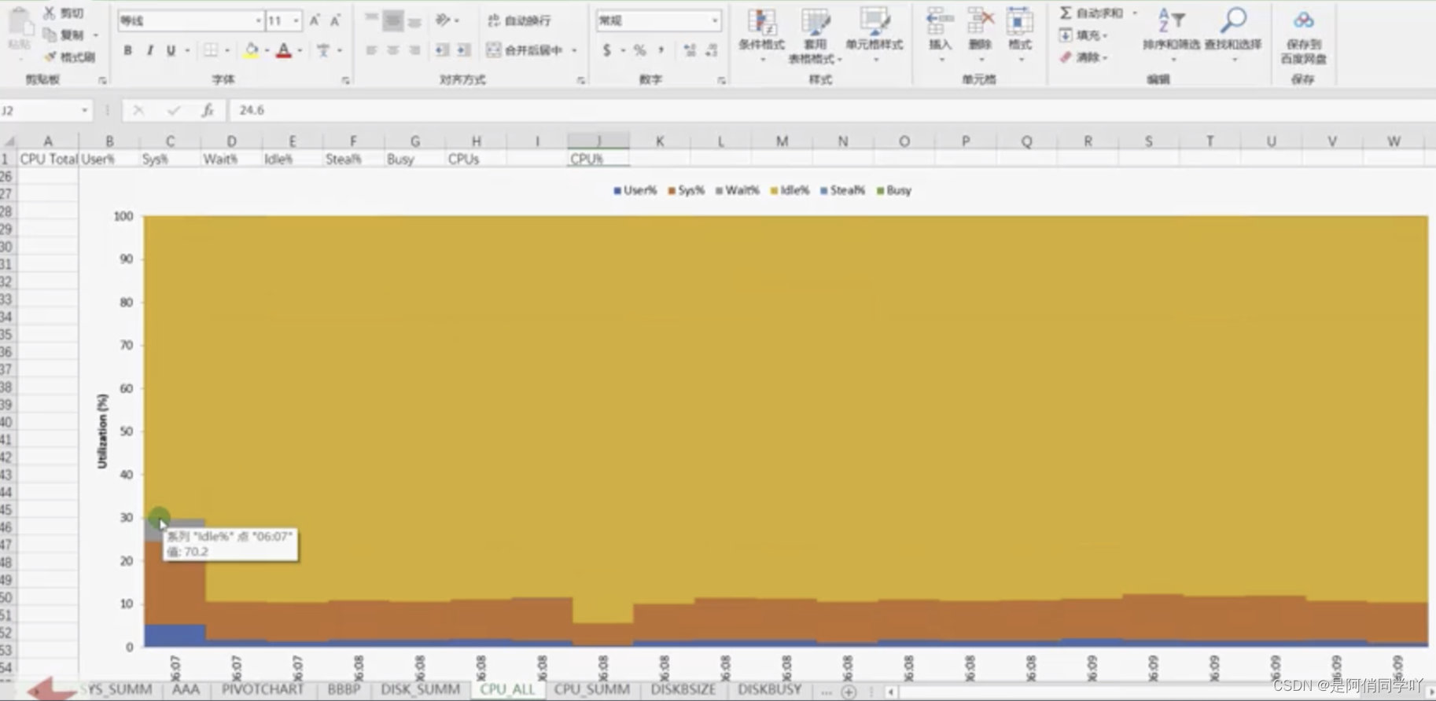This screenshot has height=701, width=1436.
Task: Open the font color dropdown arrow
Action: tap(300, 50)
